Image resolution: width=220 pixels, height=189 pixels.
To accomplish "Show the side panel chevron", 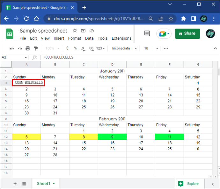I will point(213,184).
